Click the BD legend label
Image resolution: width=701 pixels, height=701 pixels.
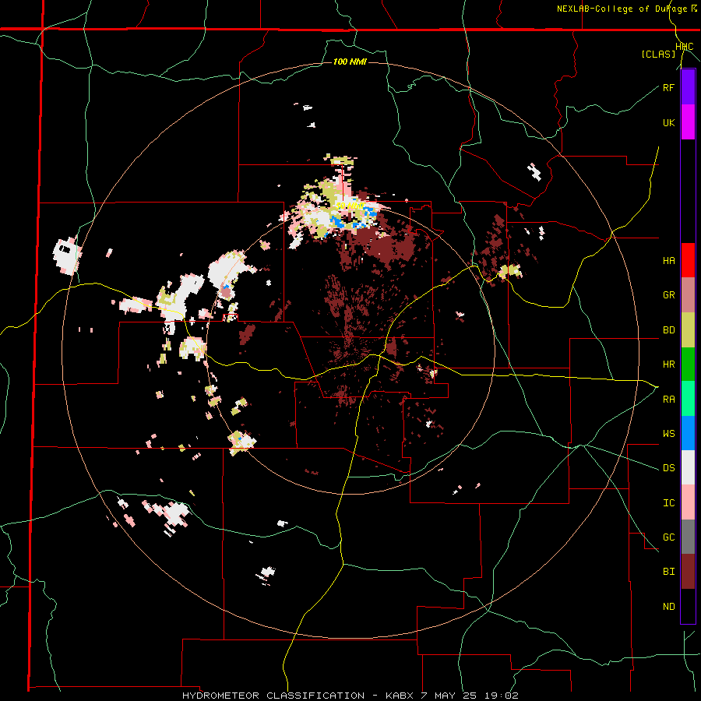(668, 330)
